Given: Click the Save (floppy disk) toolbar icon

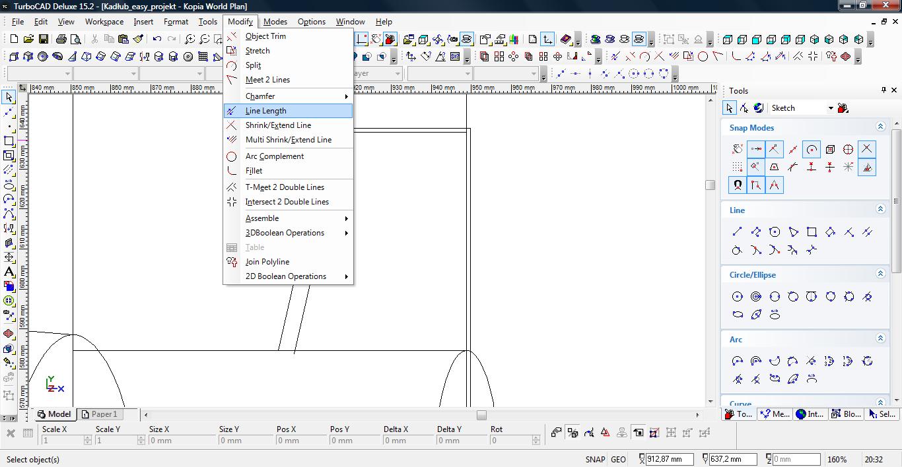Looking at the screenshot, I should point(43,40).
